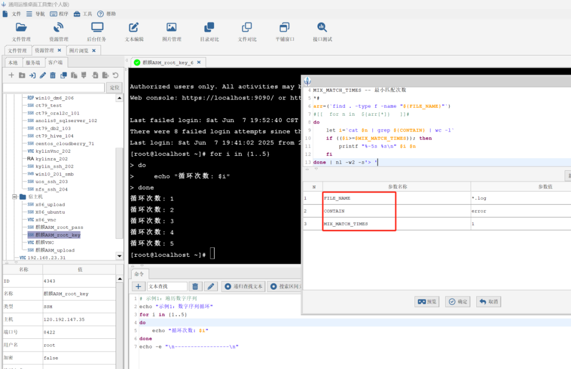Click the connect/login arrow icon
Screen dimensions: 571x369
coord(32,75)
